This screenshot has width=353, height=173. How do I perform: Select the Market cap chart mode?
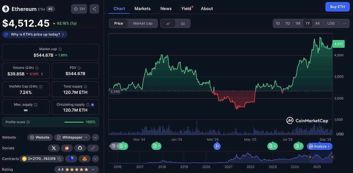coord(143,23)
